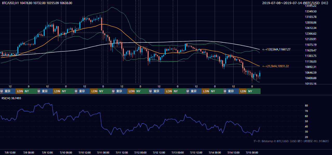Click the 2019-07-08〜2019-07-14 date range heading
Viewport: 332px width, 155px height.
pyautogui.click(x=296, y=3)
